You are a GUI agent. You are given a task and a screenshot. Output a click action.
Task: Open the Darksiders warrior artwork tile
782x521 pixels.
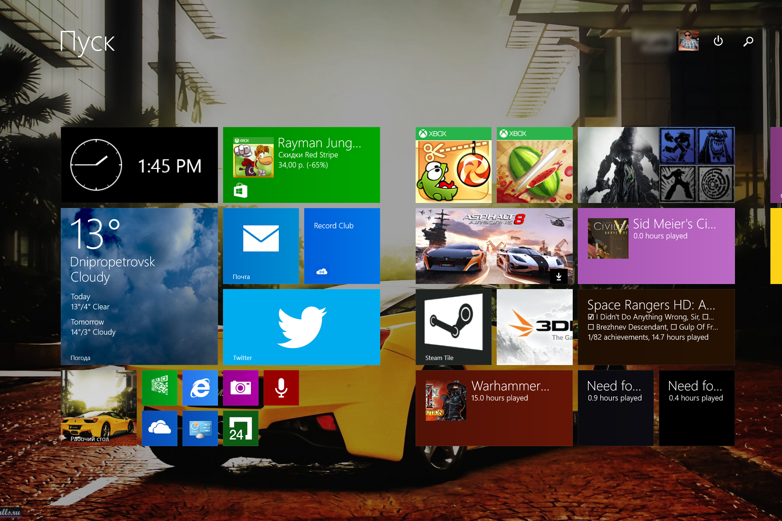(656, 165)
